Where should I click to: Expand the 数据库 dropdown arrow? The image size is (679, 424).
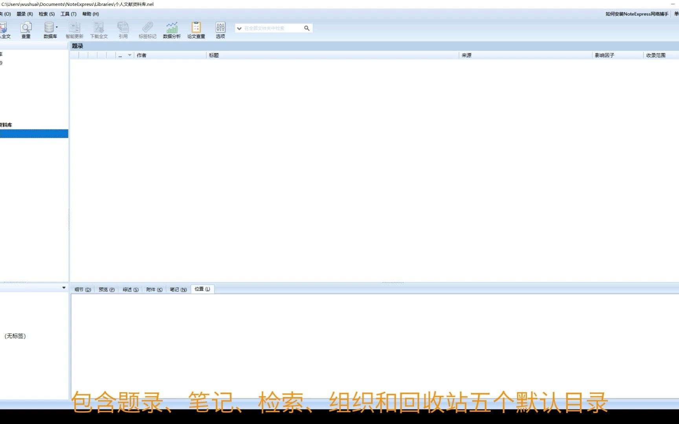pyautogui.click(x=57, y=27)
